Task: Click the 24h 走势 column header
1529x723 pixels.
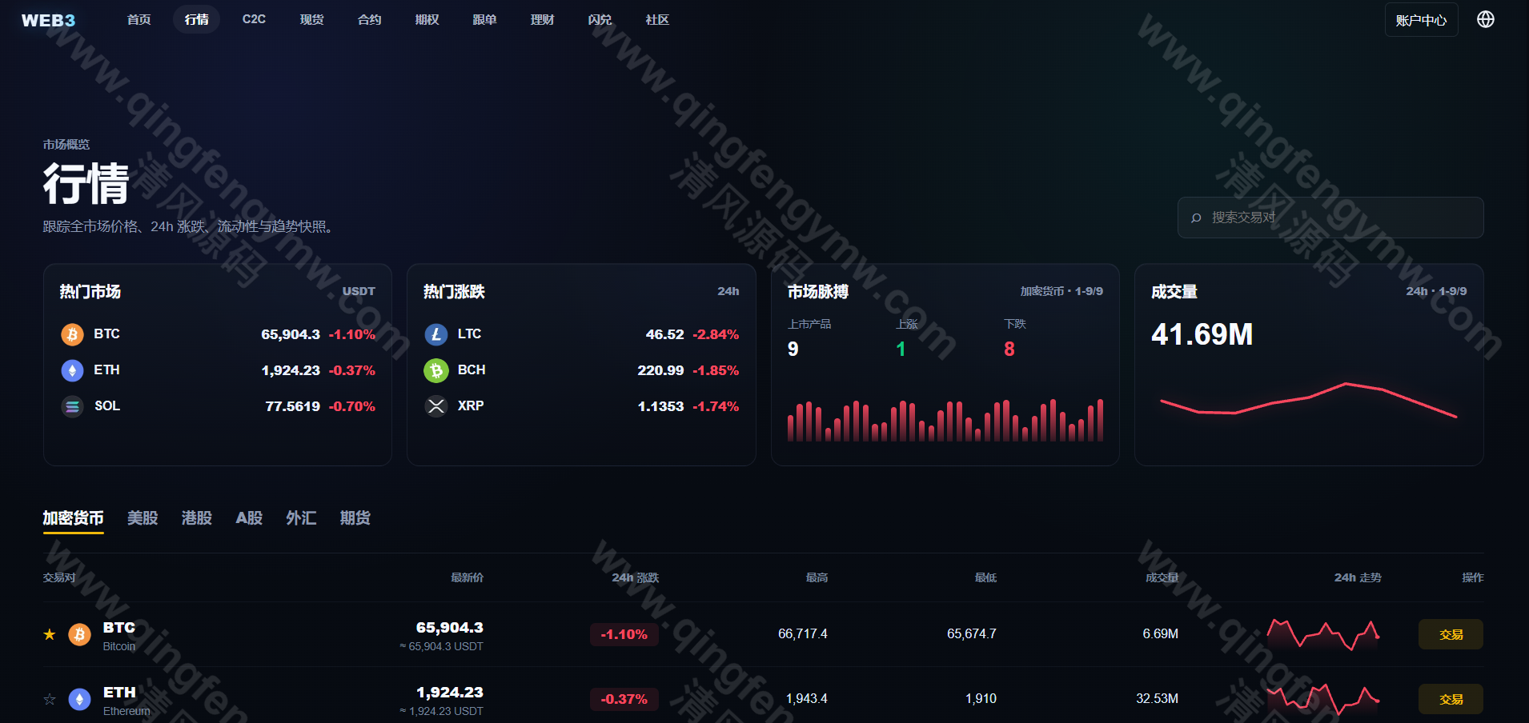Action: [x=1358, y=577]
